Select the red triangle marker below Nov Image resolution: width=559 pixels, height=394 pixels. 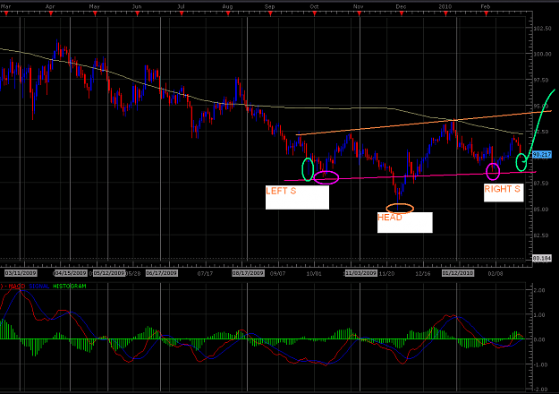click(x=360, y=14)
